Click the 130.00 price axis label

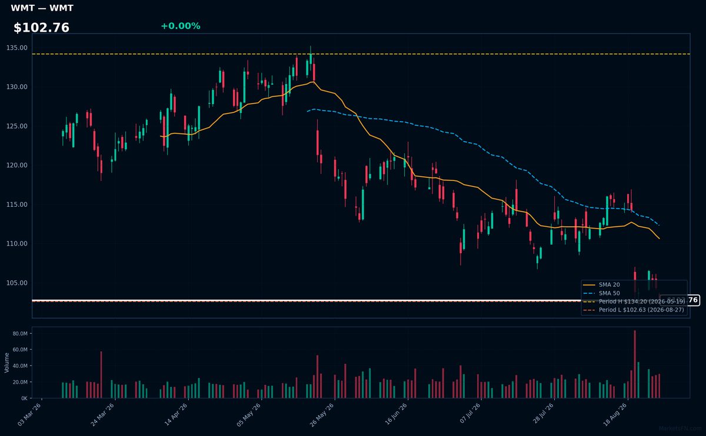17,87
